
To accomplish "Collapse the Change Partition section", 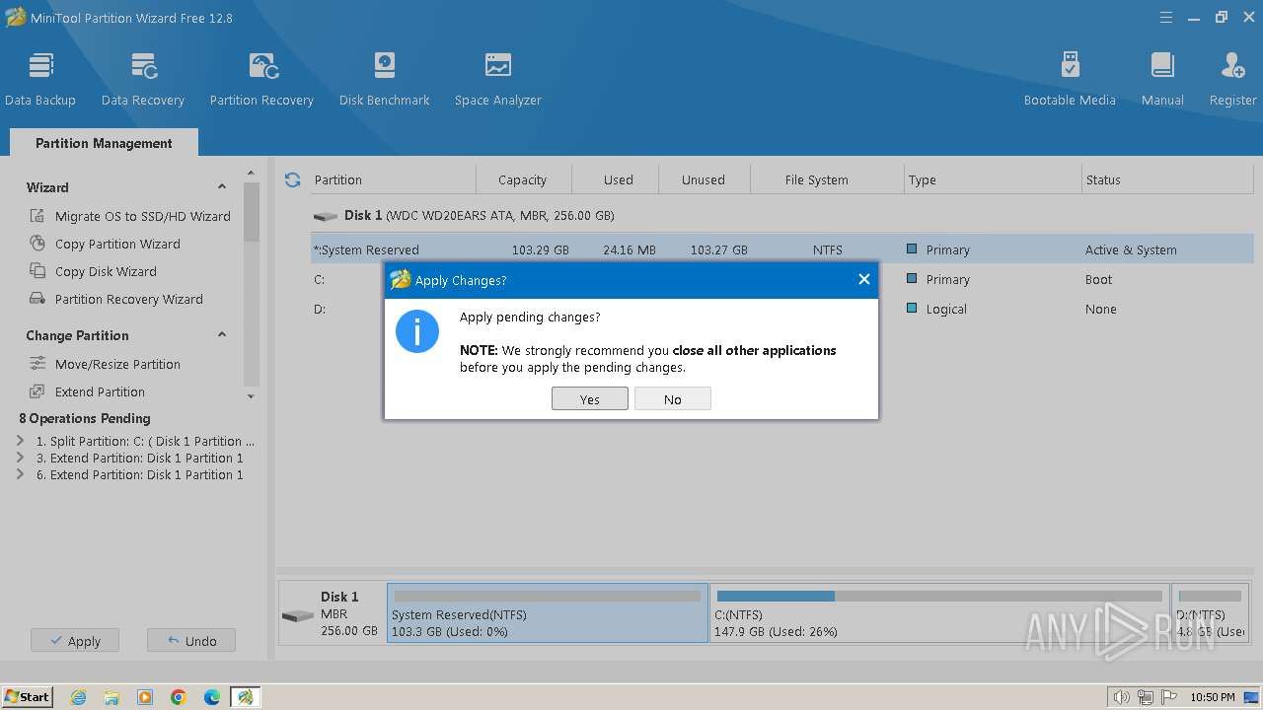I will tap(222, 334).
